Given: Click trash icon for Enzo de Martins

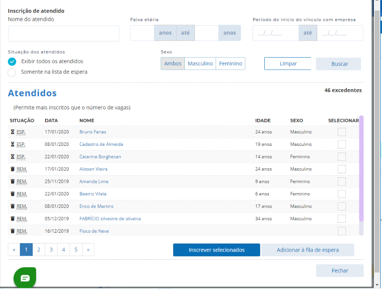Looking at the screenshot, I should pyautogui.click(x=12, y=206).
